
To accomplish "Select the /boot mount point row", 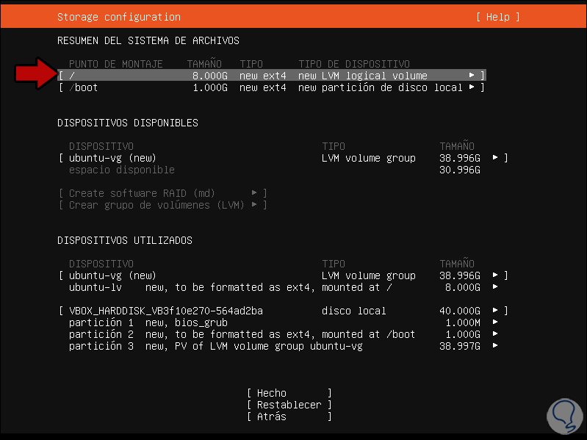I will point(220,87).
